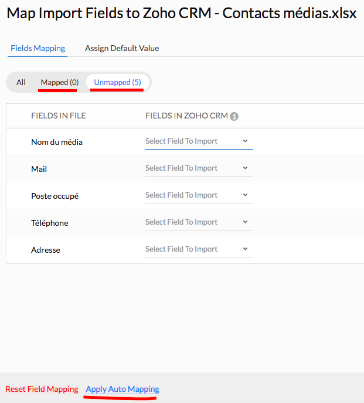
Task: Filter by Mapped (0) fields
Action: [60, 82]
